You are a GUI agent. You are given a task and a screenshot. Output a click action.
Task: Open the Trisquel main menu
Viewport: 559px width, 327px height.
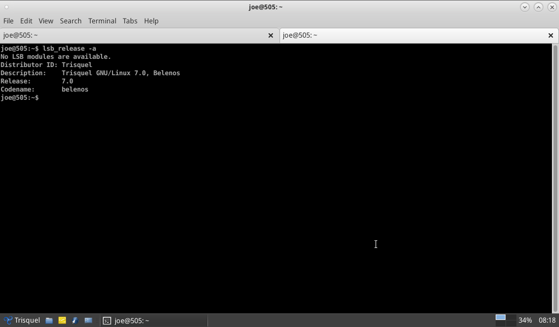point(22,320)
